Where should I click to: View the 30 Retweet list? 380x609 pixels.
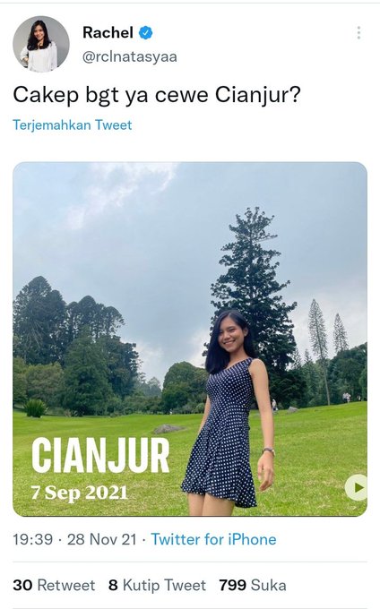tap(54, 585)
